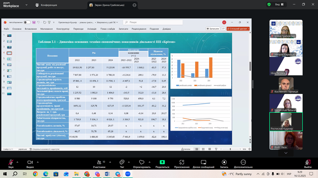This screenshot has height=178, width=318.
Task: Switch to the Показ слайдів tab
Action: pyautogui.click(x=107, y=29)
